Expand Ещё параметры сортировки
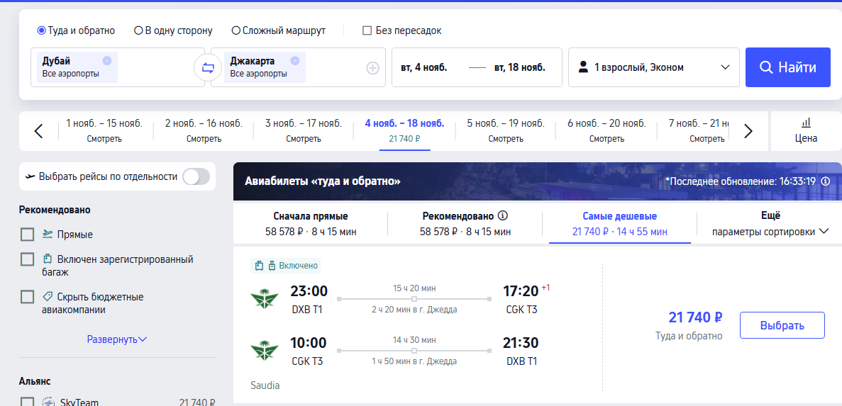This screenshot has width=842, height=406. pos(770,224)
